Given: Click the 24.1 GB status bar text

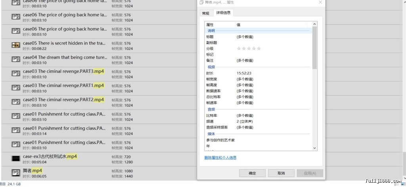Looking at the screenshot, I should point(14,184).
